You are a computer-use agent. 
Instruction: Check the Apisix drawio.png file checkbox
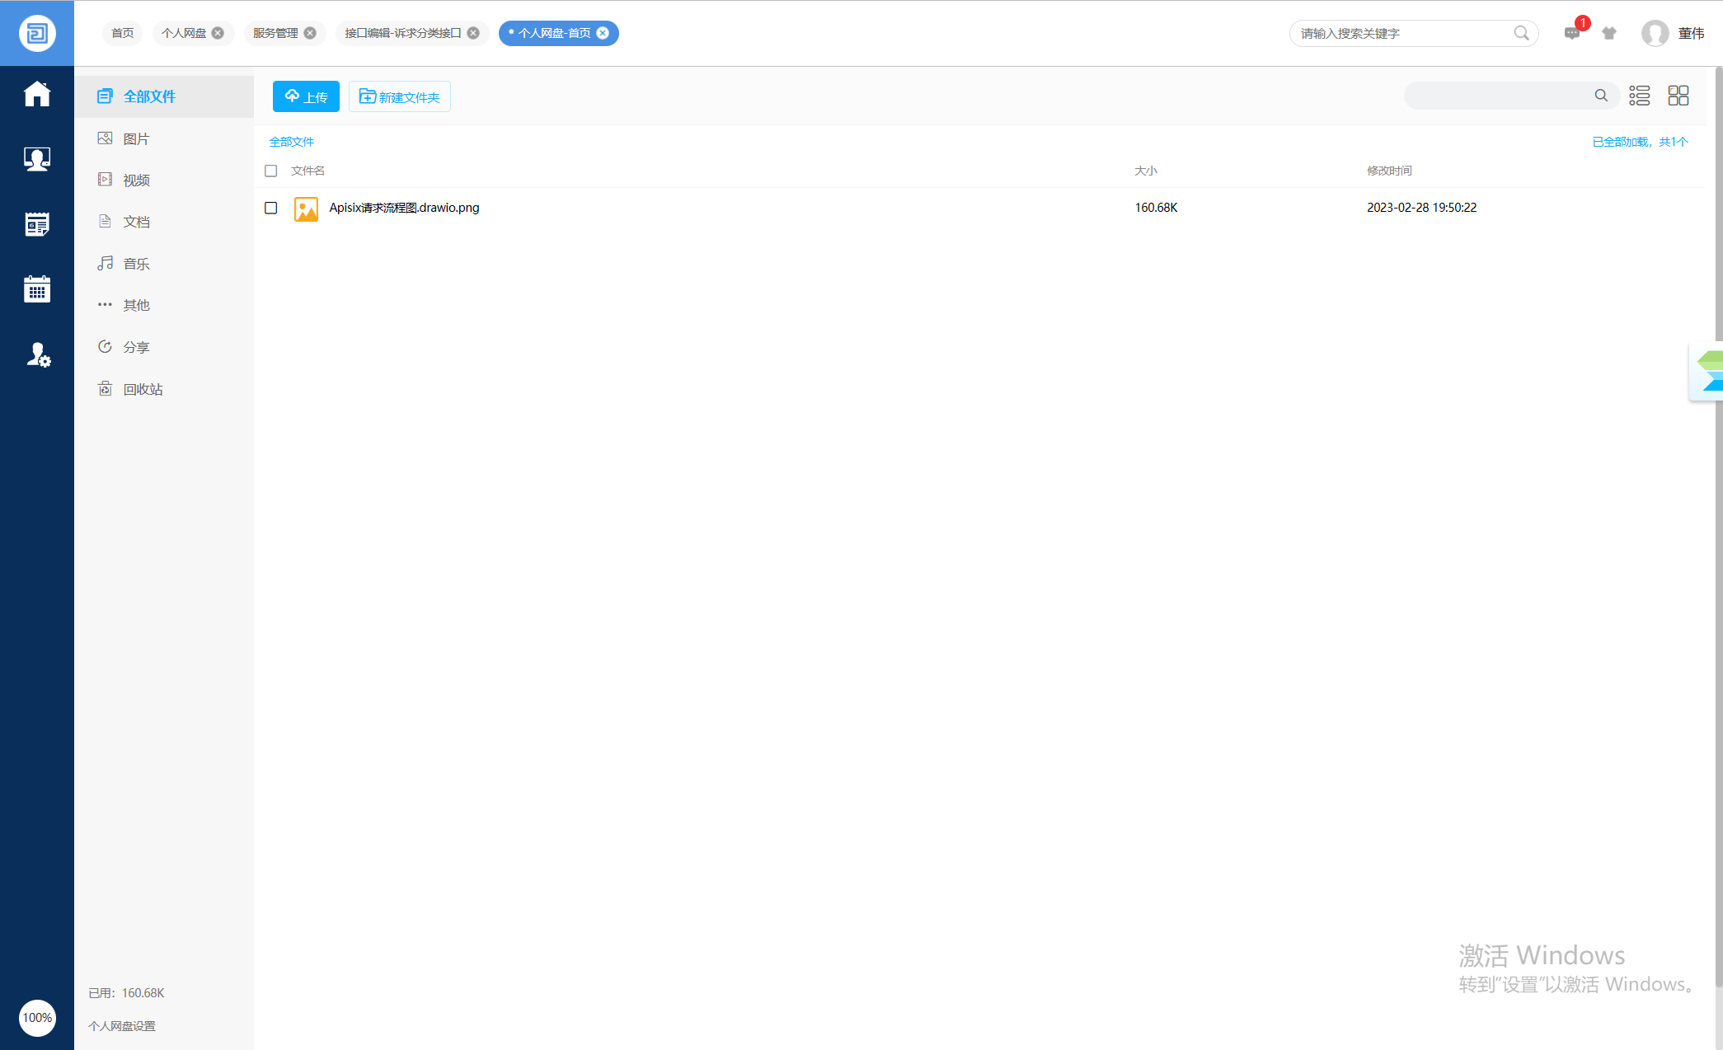270,208
